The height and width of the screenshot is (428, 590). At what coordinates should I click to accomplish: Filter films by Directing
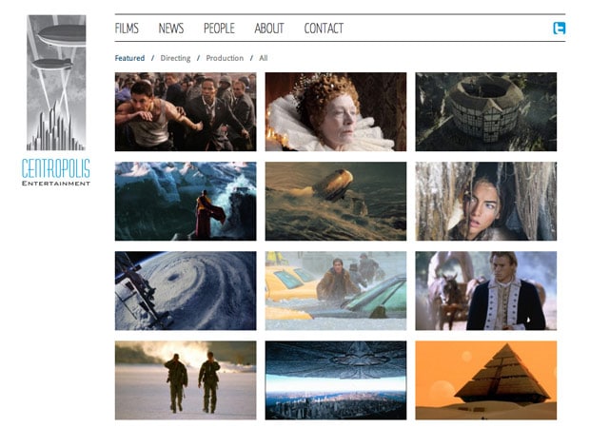coord(175,58)
